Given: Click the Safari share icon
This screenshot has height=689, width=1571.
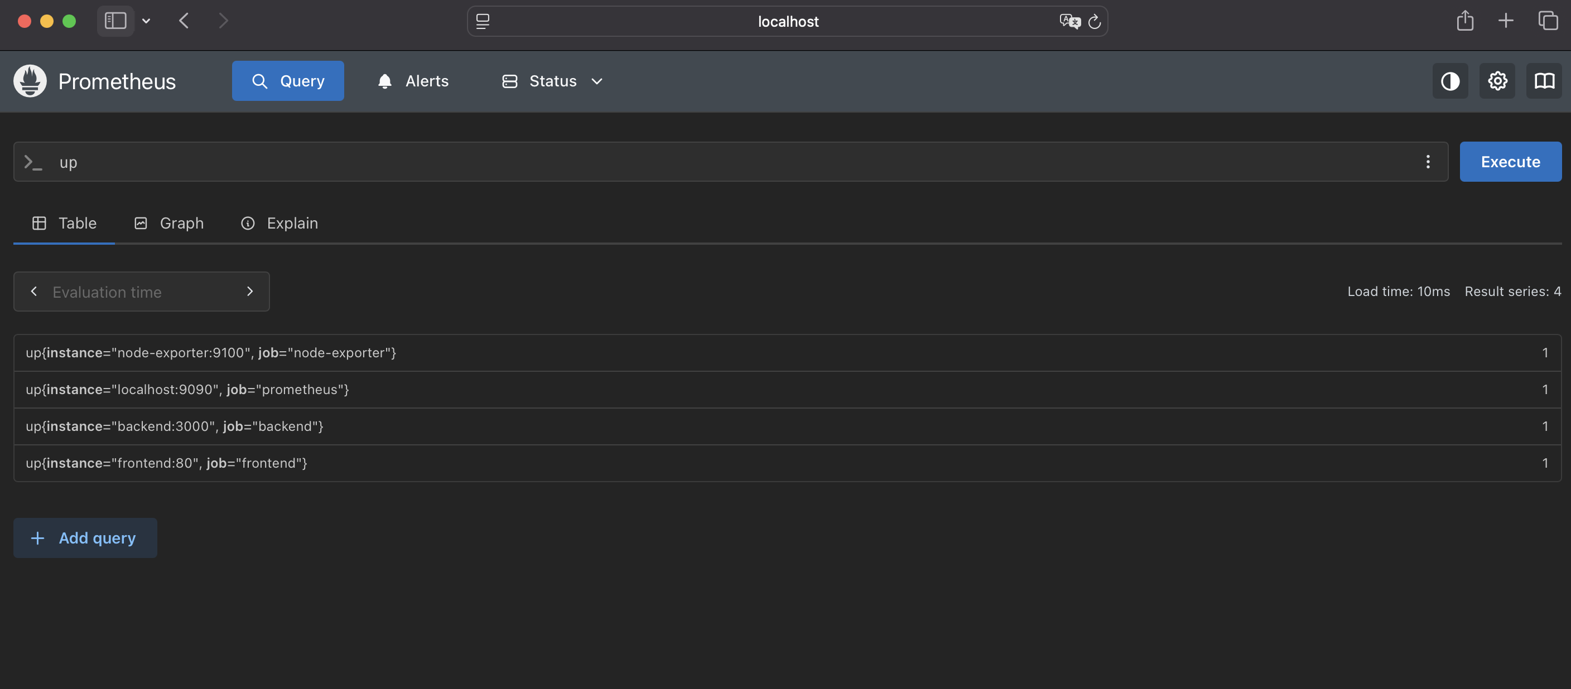Looking at the screenshot, I should point(1465,21).
